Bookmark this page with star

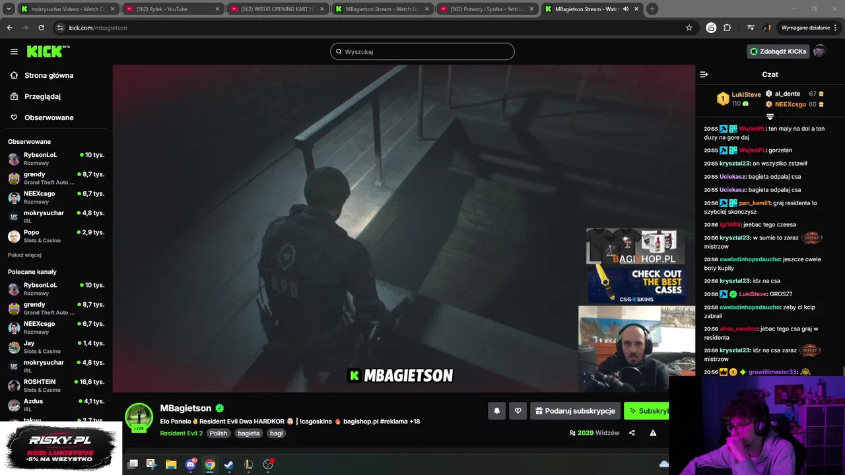pyautogui.click(x=689, y=28)
